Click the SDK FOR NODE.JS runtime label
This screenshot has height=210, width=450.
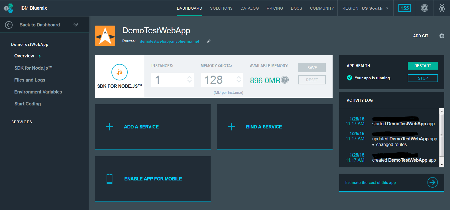click(x=119, y=86)
